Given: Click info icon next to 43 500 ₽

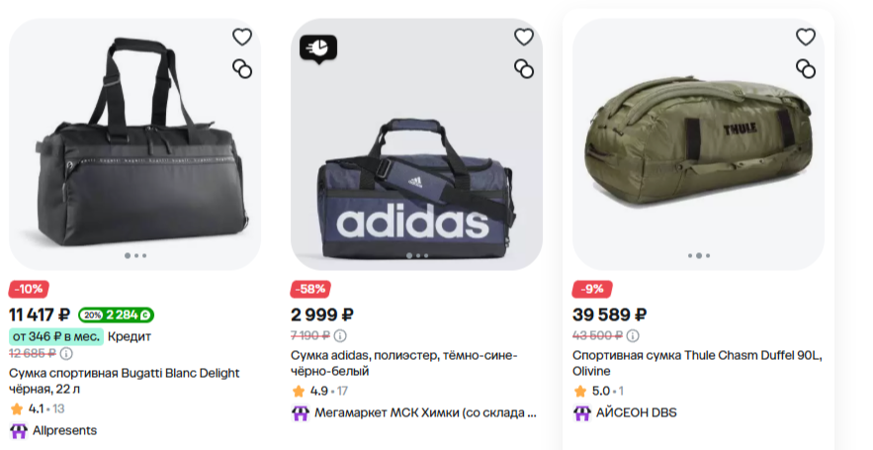Looking at the screenshot, I should [x=630, y=336].
